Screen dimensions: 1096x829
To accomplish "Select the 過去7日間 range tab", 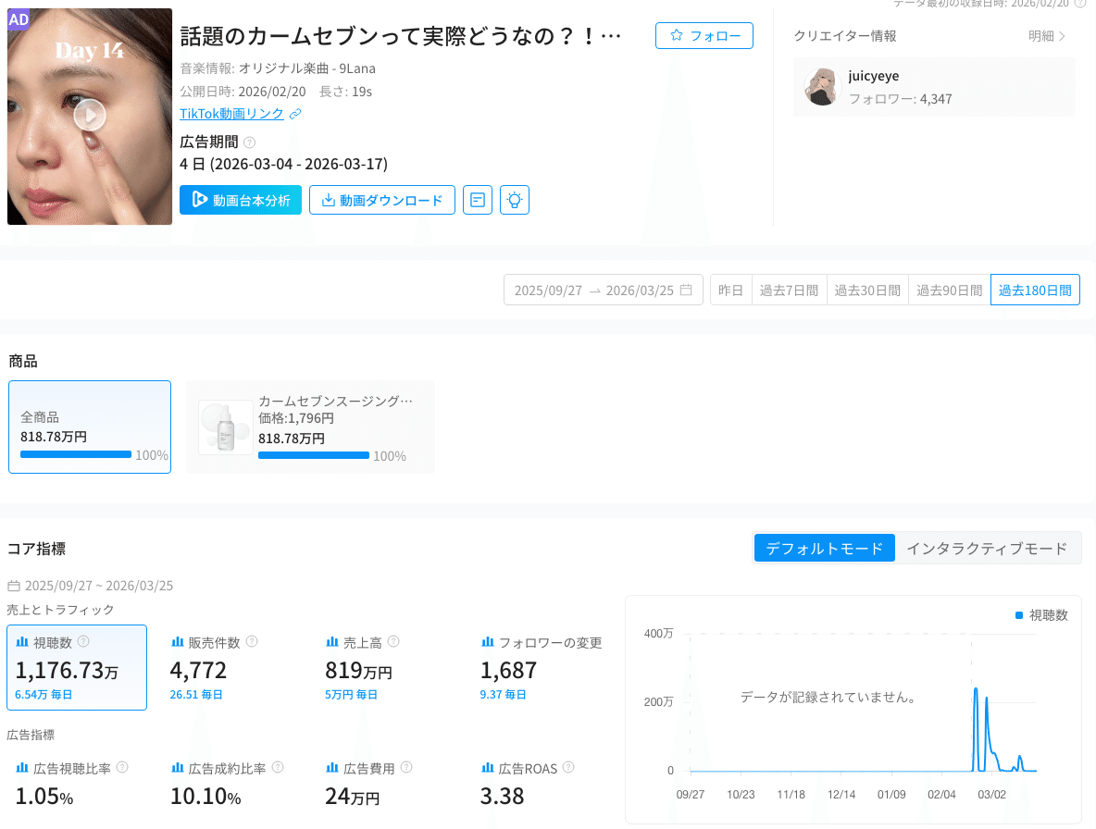I will 790,290.
